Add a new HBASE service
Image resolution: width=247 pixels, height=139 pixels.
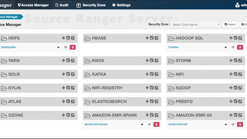147,38
